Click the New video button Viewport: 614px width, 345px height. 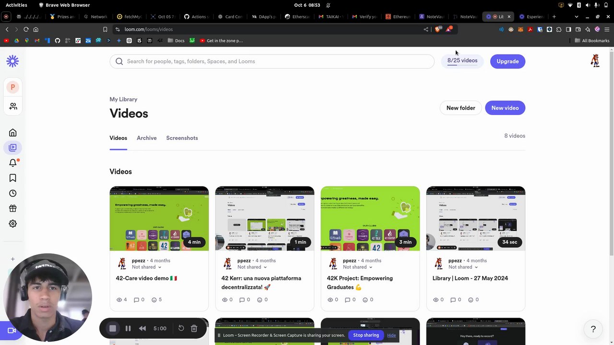click(x=505, y=108)
